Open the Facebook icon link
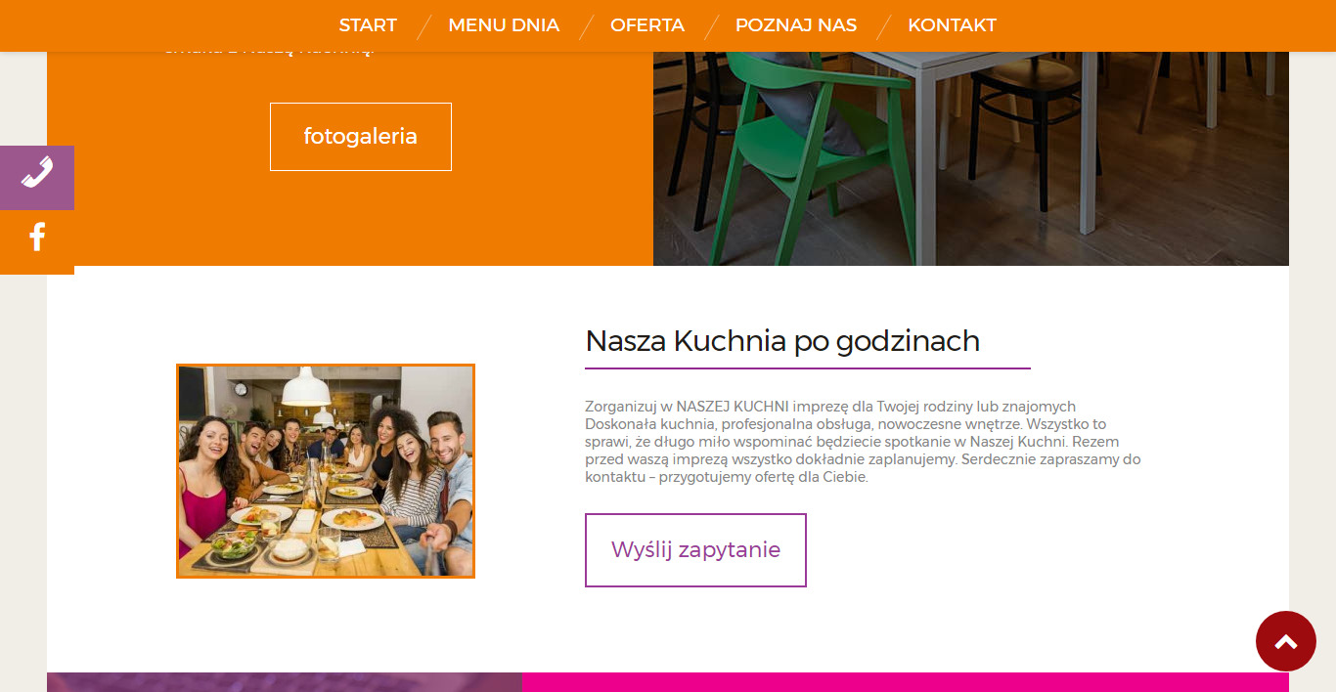The height and width of the screenshot is (692, 1336). (x=36, y=238)
